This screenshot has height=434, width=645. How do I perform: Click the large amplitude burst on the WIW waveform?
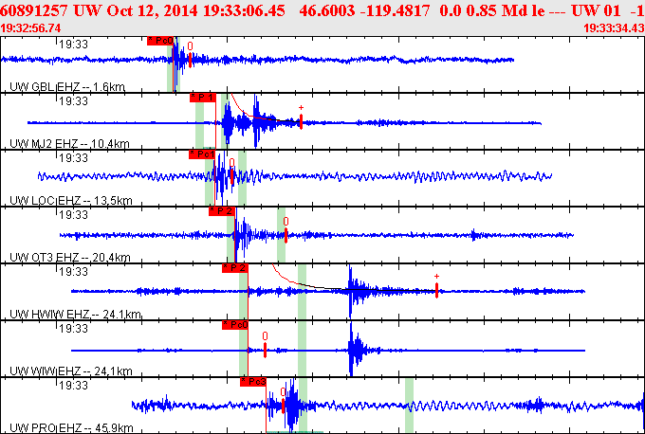pyautogui.click(x=355, y=351)
